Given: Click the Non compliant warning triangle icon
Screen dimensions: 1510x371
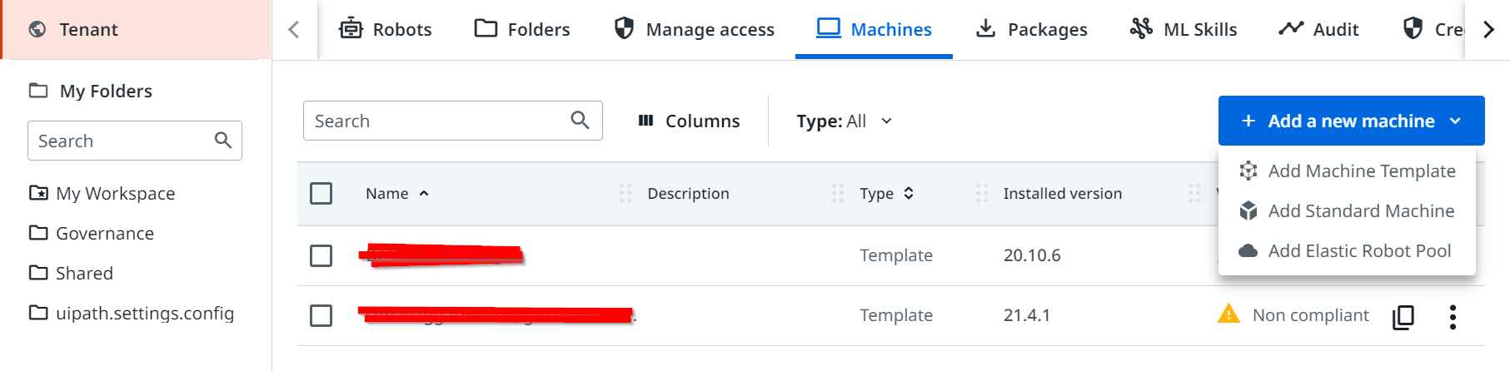Looking at the screenshot, I should pyautogui.click(x=1228, y=314).
